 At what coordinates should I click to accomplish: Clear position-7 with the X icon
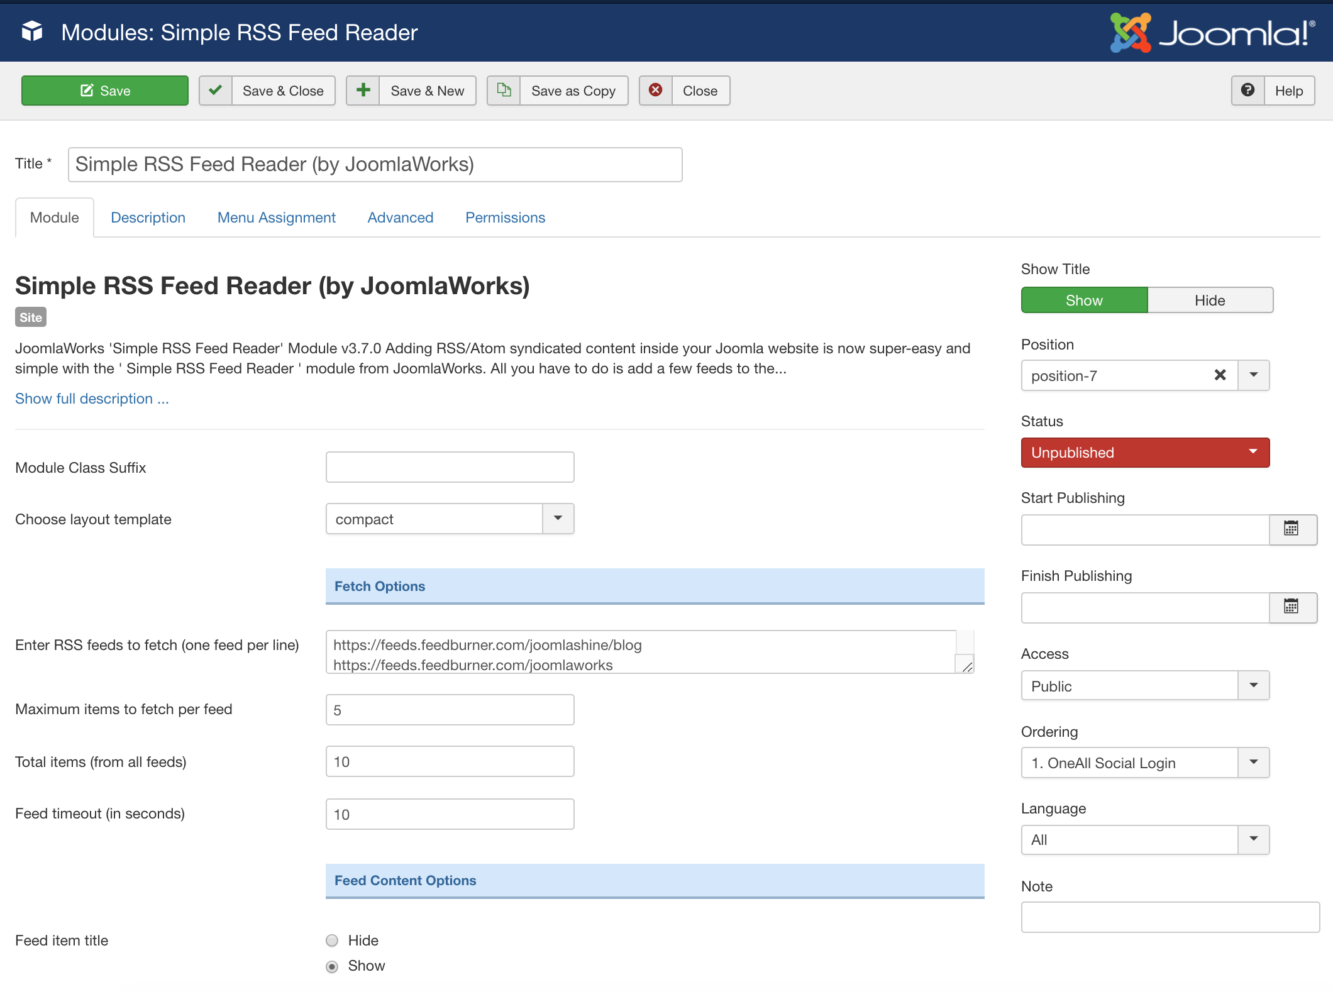click(1220, 375)
